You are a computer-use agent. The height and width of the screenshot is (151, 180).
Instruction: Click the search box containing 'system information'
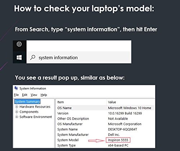79,57
